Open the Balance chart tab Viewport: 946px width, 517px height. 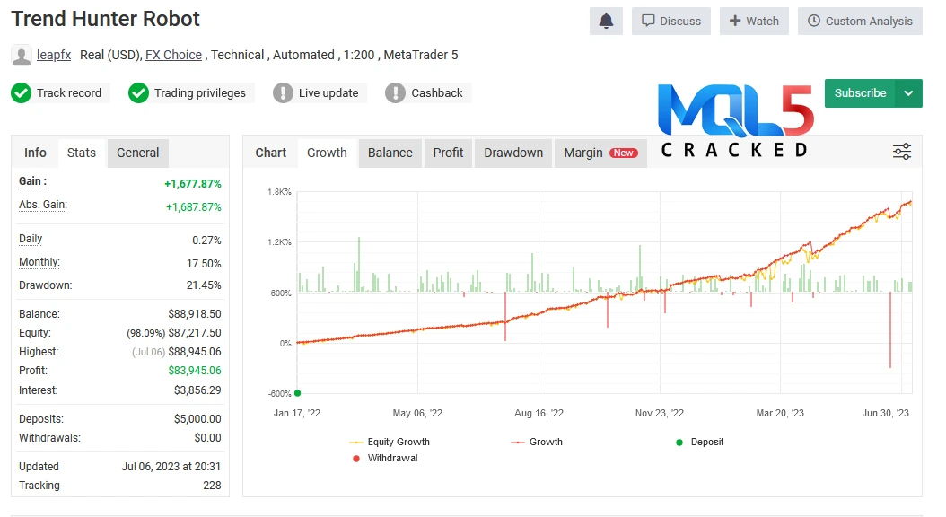pyautogui.click(x=390, y=153)
